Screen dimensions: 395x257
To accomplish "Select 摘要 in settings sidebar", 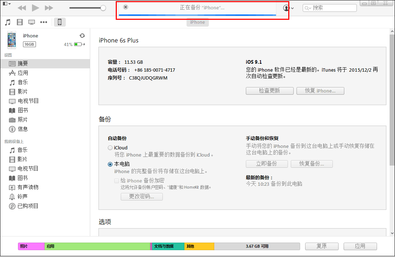I will tap(45, 64).
